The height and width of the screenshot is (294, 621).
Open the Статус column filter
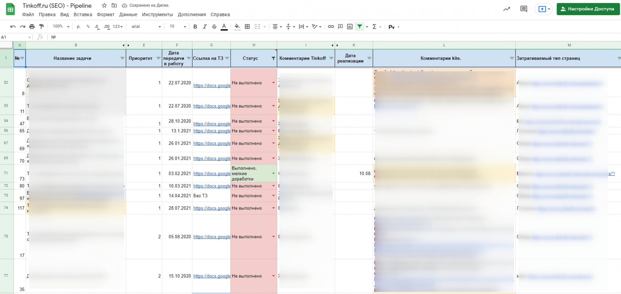pos(273,59)
